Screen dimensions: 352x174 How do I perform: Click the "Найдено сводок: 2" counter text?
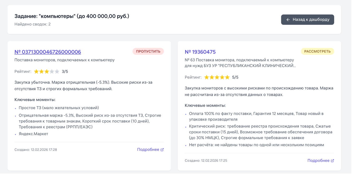(33, 24)
